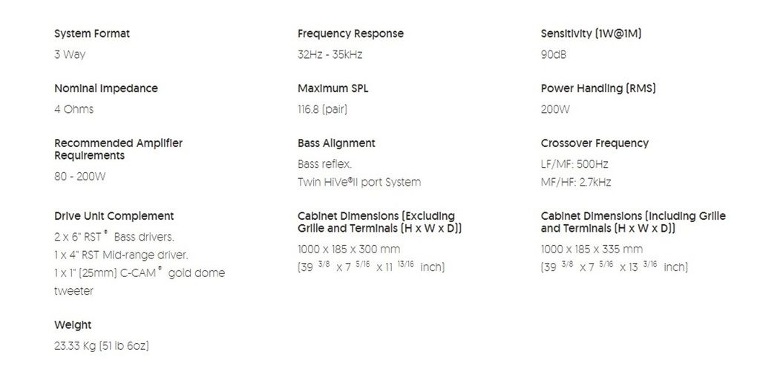Select the MF/HF: 2.7kHz line
This screenshot has height=375, width=760.
(x=576, y=183)
